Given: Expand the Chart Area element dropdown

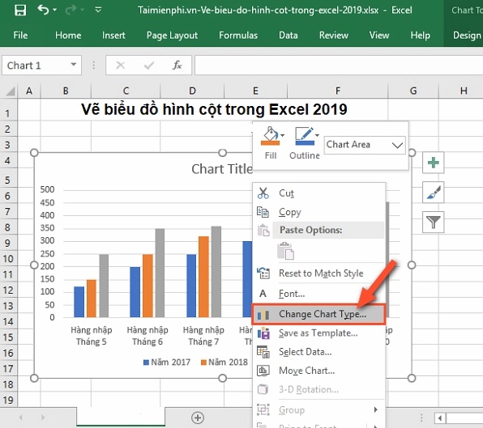Looking at the screenshot, I should (397, 145).
